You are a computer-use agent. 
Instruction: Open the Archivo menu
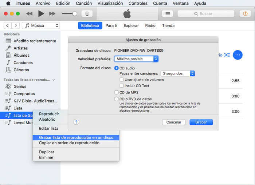(x=43, y=3)
